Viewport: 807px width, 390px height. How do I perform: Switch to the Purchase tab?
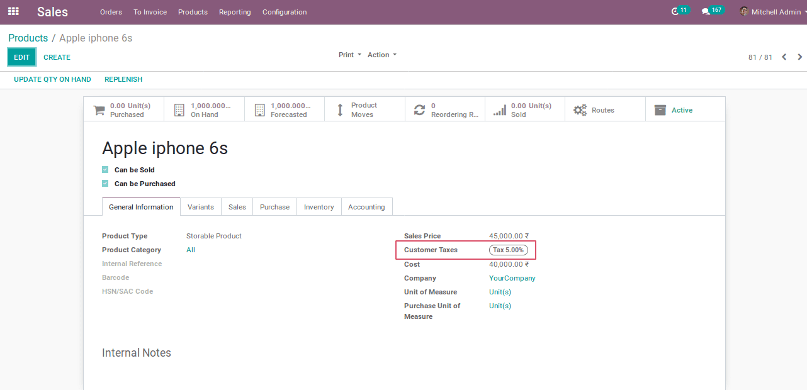click(275, 207)
